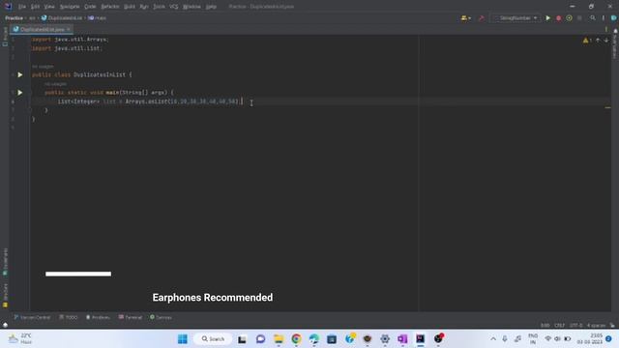619x348 pixels.
Task: Run the current configuration with green play
Action: click(547, 18)
